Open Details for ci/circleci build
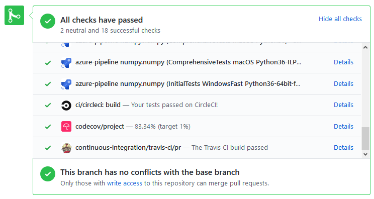This screenshot has width=374, height=199. click(x=343, y=105)
